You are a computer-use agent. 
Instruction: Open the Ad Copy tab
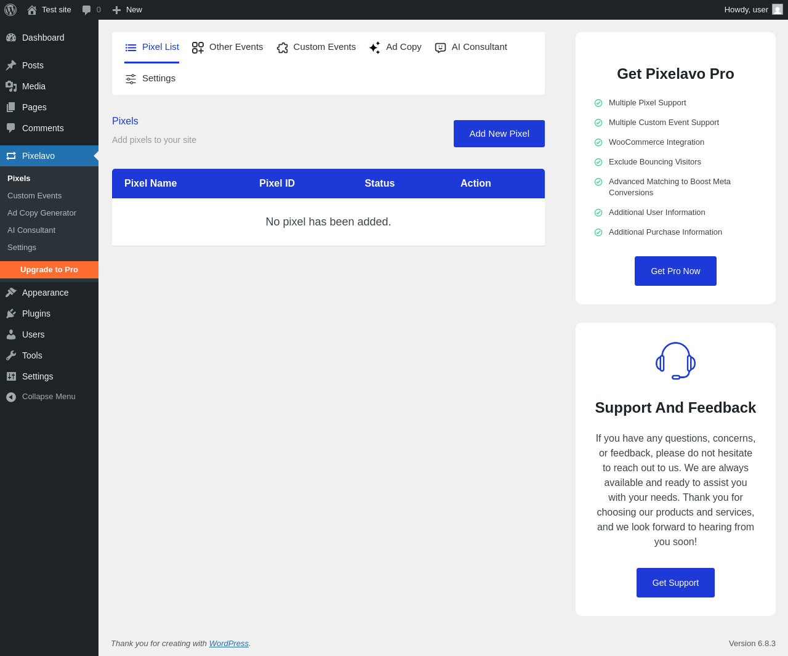395,47
